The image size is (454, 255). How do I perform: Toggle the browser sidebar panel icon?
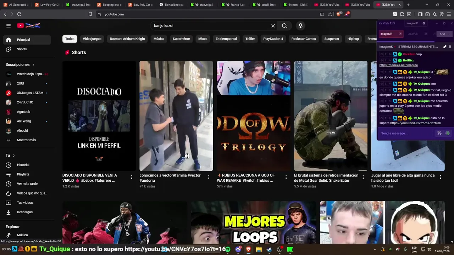click(x=420, y=14)
